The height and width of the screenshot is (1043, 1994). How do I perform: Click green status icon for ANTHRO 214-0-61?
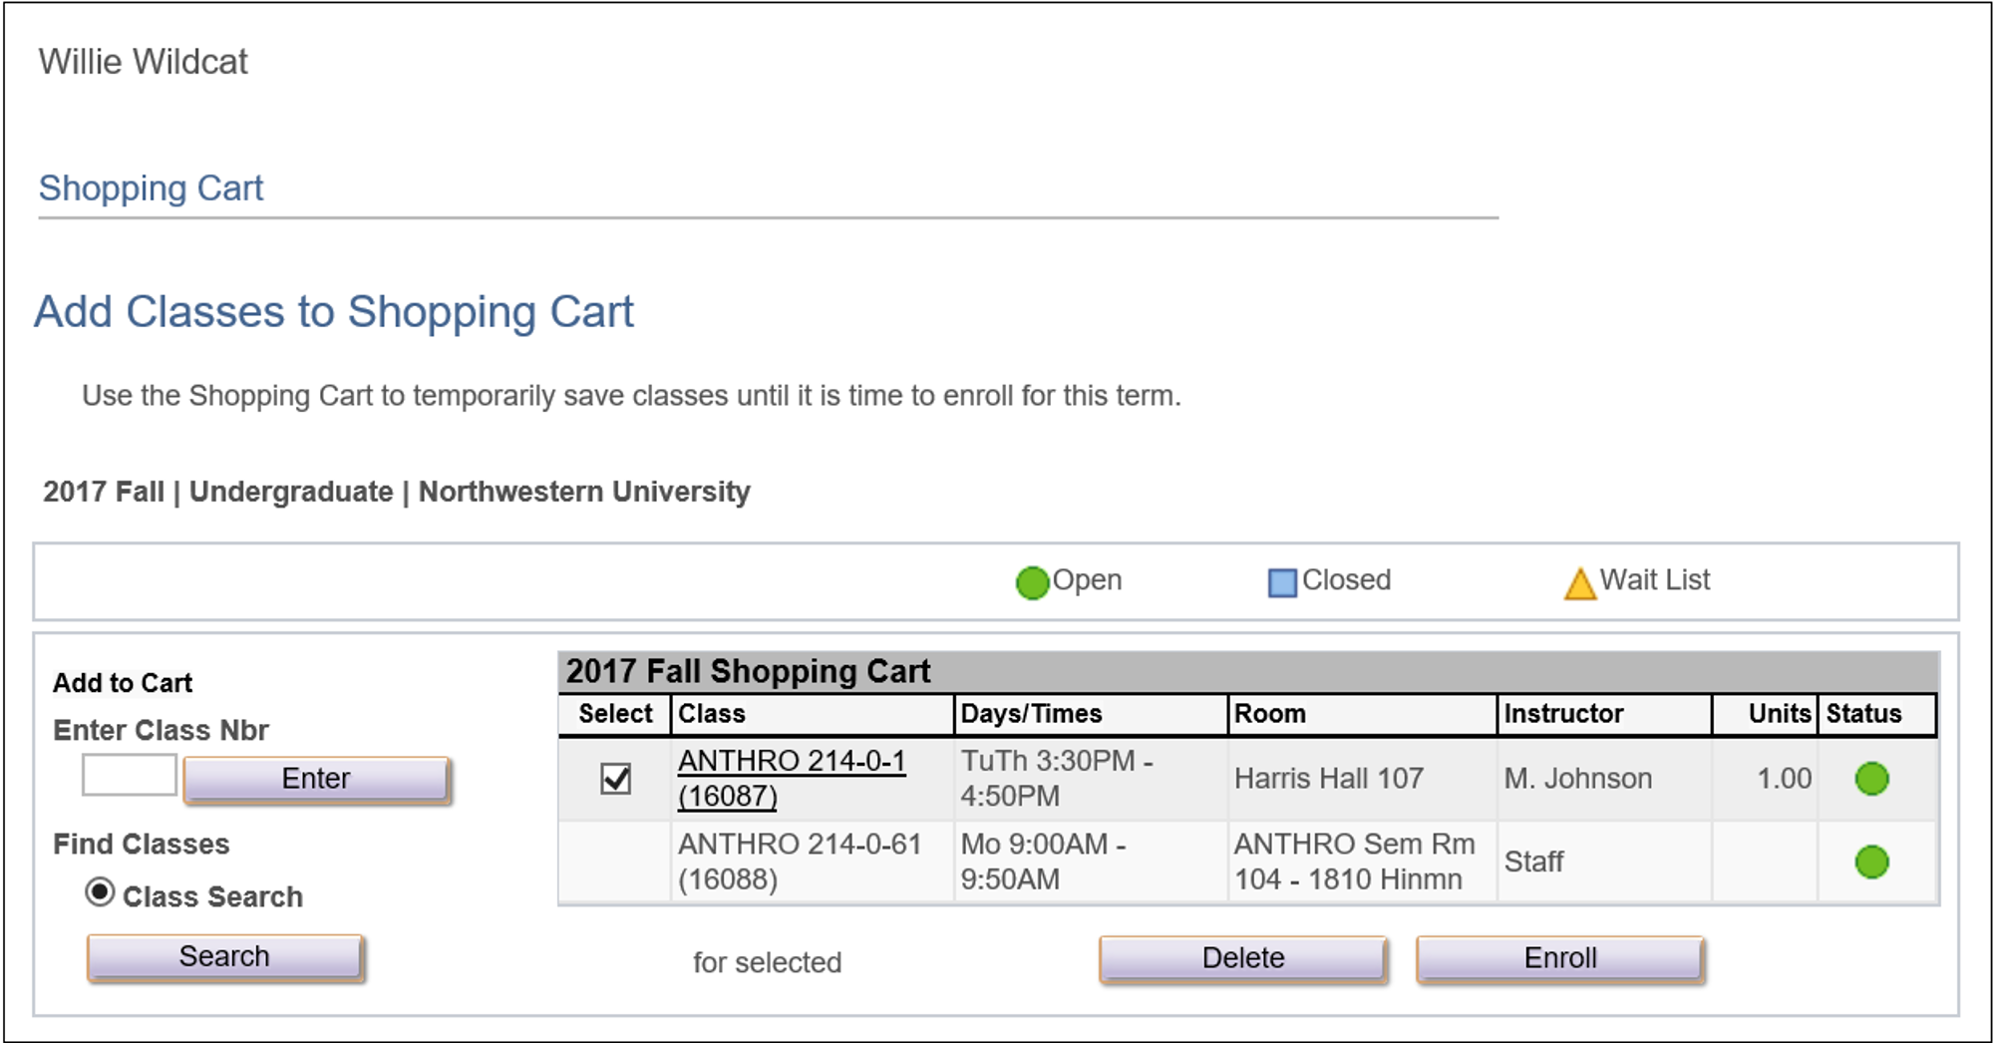pos(1871,862)
